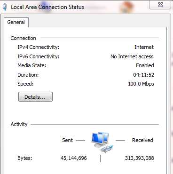
Task: Click the Activity section heading
Action: click(x=19, y=124)
